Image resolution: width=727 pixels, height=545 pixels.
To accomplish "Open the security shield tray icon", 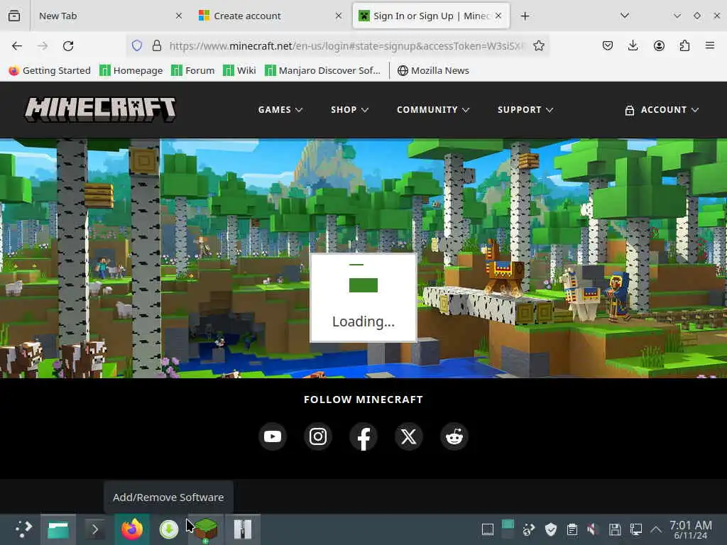I will click(x=551, y=529).
